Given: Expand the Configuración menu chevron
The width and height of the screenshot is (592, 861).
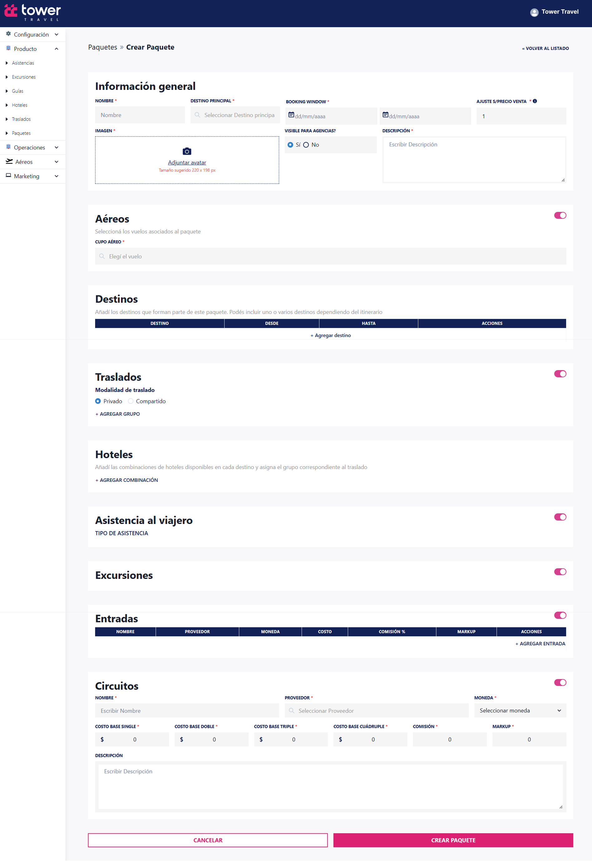Looking at the screenshot, I should (x=56, y=35).
